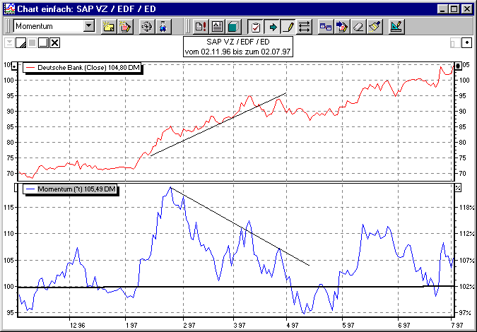The height and width of the screenshot is (332, 477).
Task: Click the folder with document icon in toolbar
Action: click(125, 27)
